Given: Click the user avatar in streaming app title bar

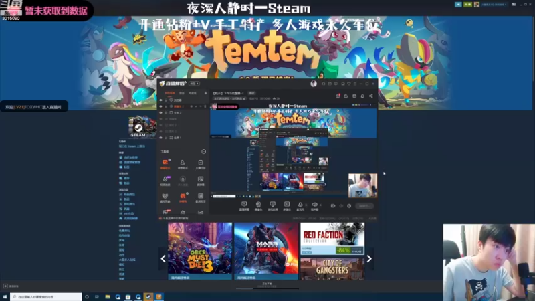Looking at the screenshot, I should (314, 84).
